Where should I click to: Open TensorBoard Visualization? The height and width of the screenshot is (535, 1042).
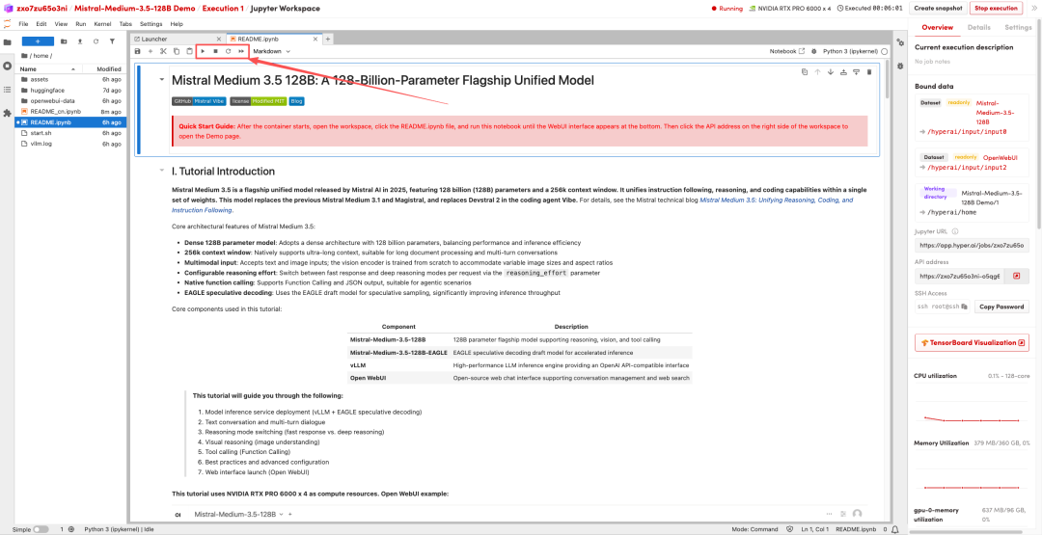(x=972, y=342)
